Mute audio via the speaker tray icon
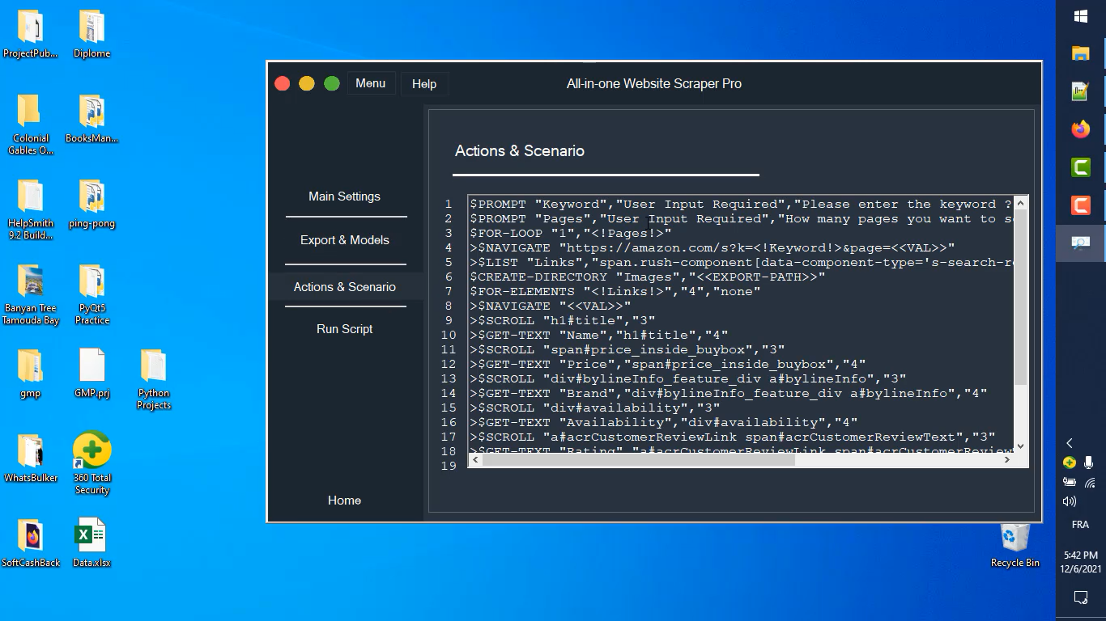Viewport: 1106px width, 621px height. pyautogui.click(x=1069, y=501)
